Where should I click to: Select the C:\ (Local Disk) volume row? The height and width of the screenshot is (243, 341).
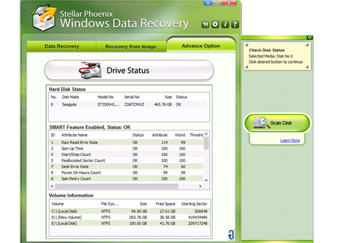pyautogui.click(x=129, y=211)
